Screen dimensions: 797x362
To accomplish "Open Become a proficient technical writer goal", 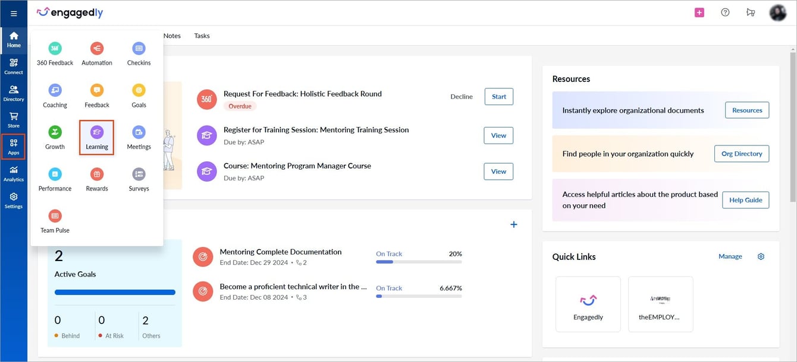I will pos(293,286).
